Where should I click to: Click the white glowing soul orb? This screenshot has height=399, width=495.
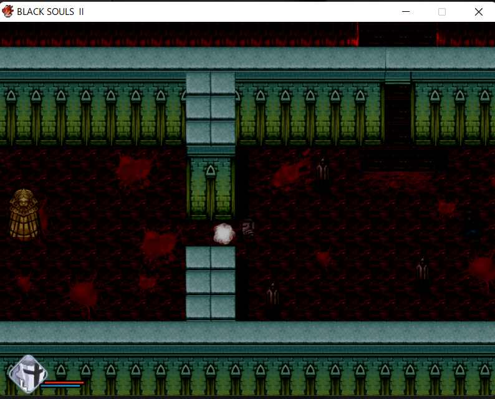224,234
